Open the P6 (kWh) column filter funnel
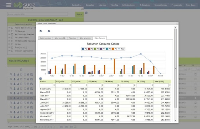 click(152, 85)
